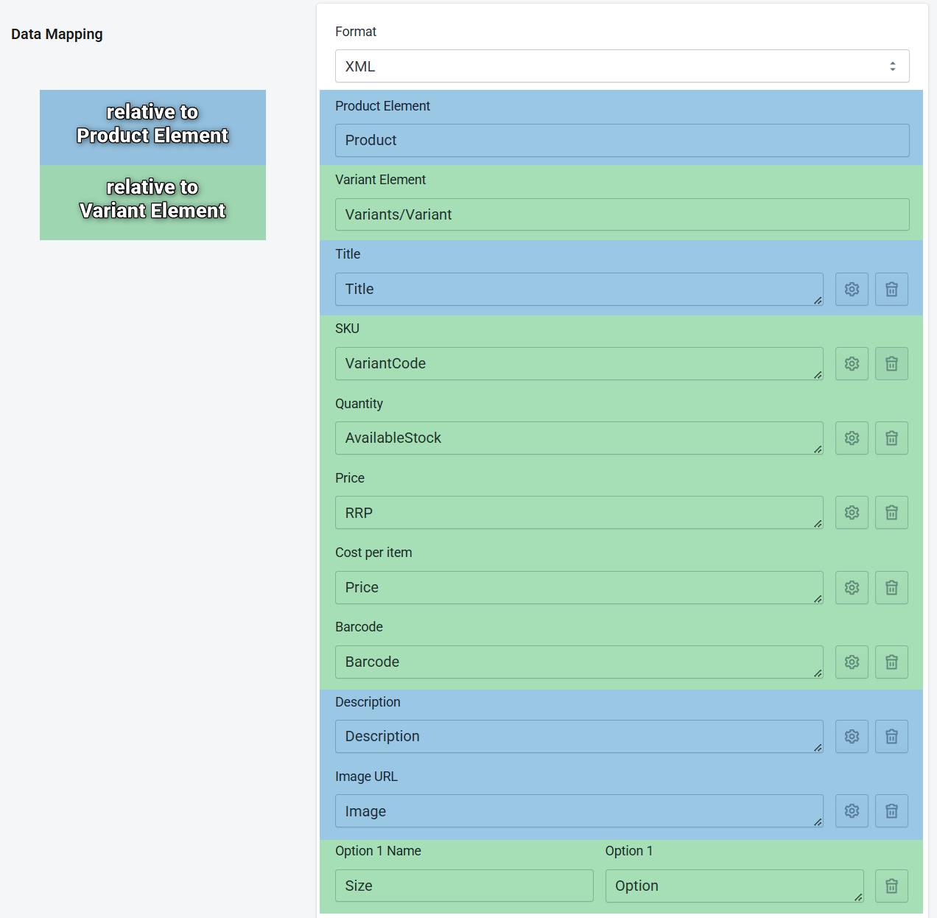Open gear settings for Price field
937x918 pixels.
tap(852, 512)
